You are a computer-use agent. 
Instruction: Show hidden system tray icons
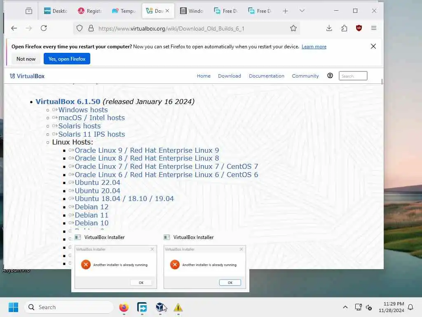pos(345,307)
